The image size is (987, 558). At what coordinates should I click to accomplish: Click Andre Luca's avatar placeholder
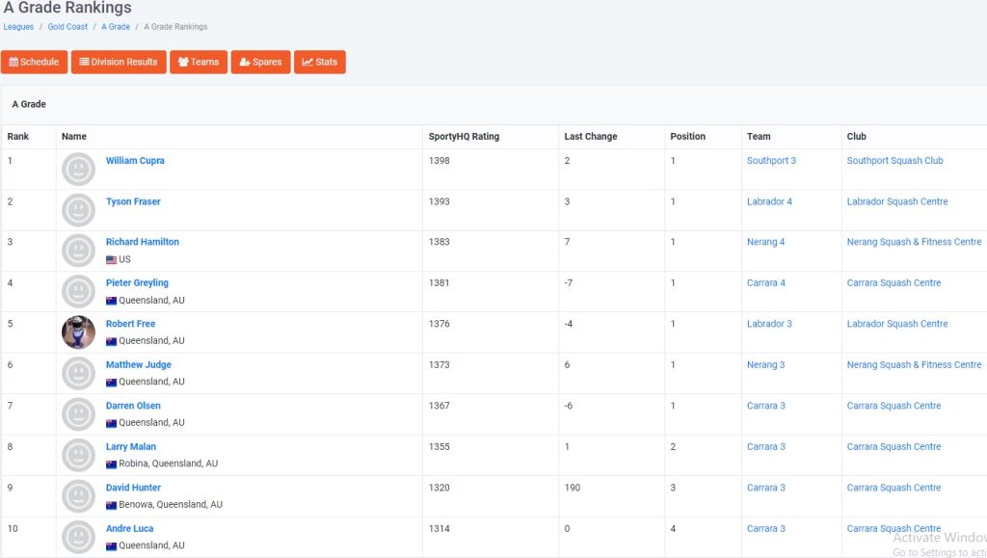tap(79, 537)
